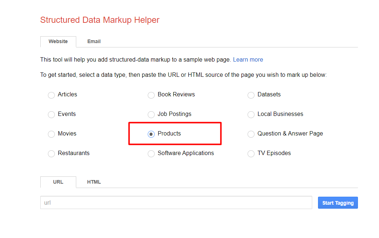379x238 pixels.
Task: Select the Articles radio button
Action: [51, 95]
